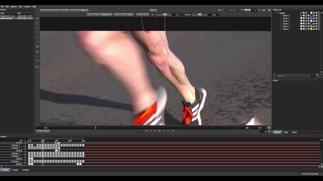This screenshot has height=181, width=323.
Task: Click the magenta color swatch for Bezier 5
Action: coord(311,18)
